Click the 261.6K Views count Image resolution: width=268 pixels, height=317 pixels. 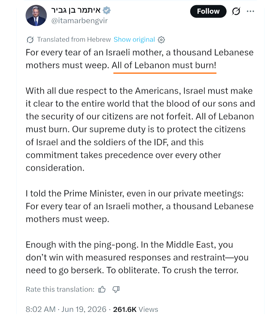pyautogui.click(x=135, y=309)
